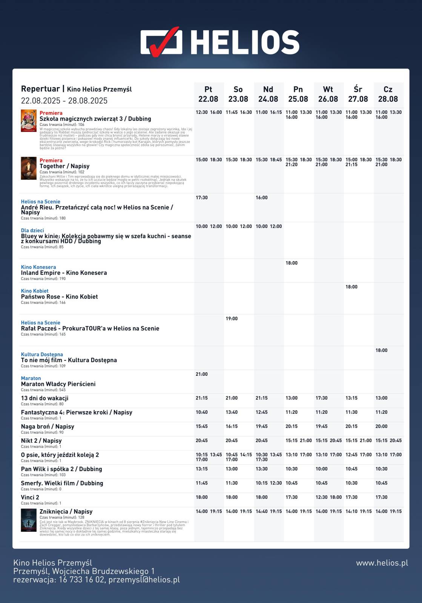This screenshot has height=603, width=422.
Task: Select the So 23.08 day column header
Action: 238,94
